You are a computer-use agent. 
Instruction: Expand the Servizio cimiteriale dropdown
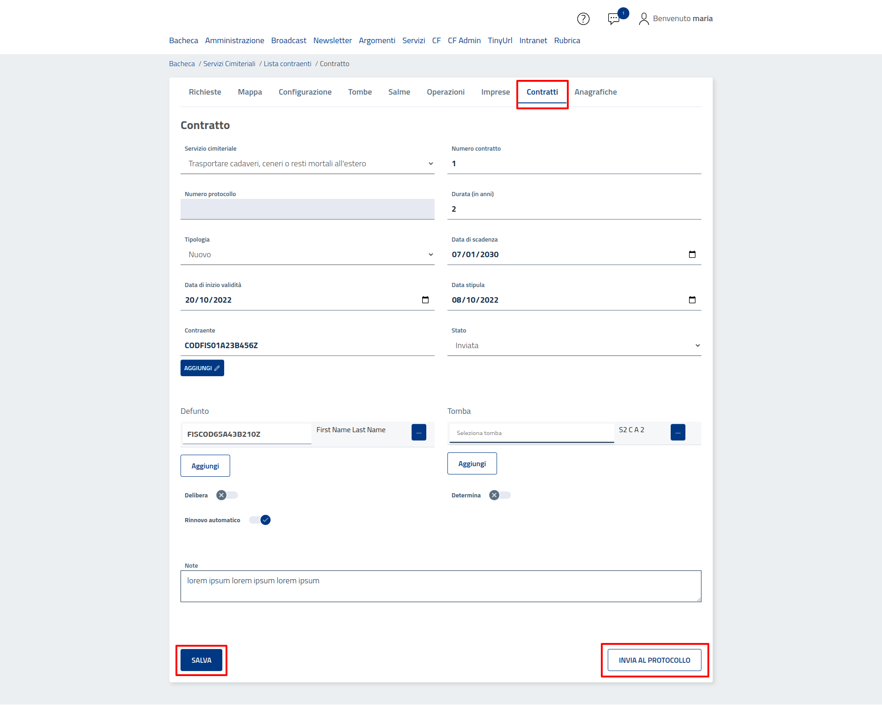(x=307, y=164)
